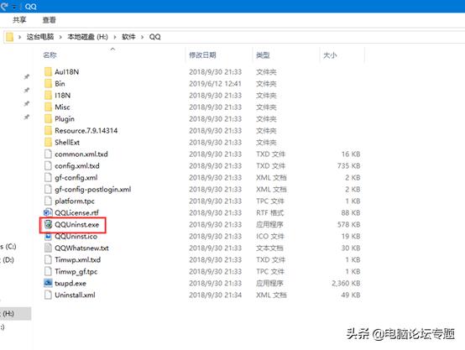Click the 文本文档 type cell
This screenshot has width=465, height=350.
(x=269, y=248)
